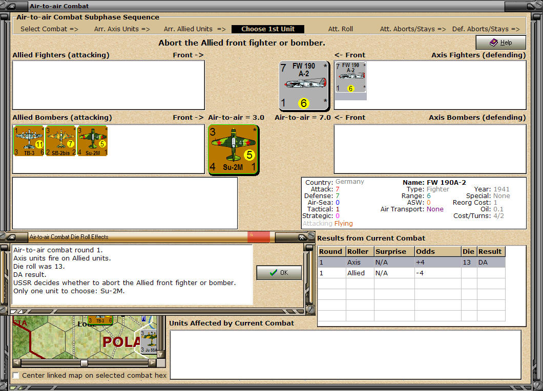Select the Axis row in the combat results table

click(x=411, y=262)
